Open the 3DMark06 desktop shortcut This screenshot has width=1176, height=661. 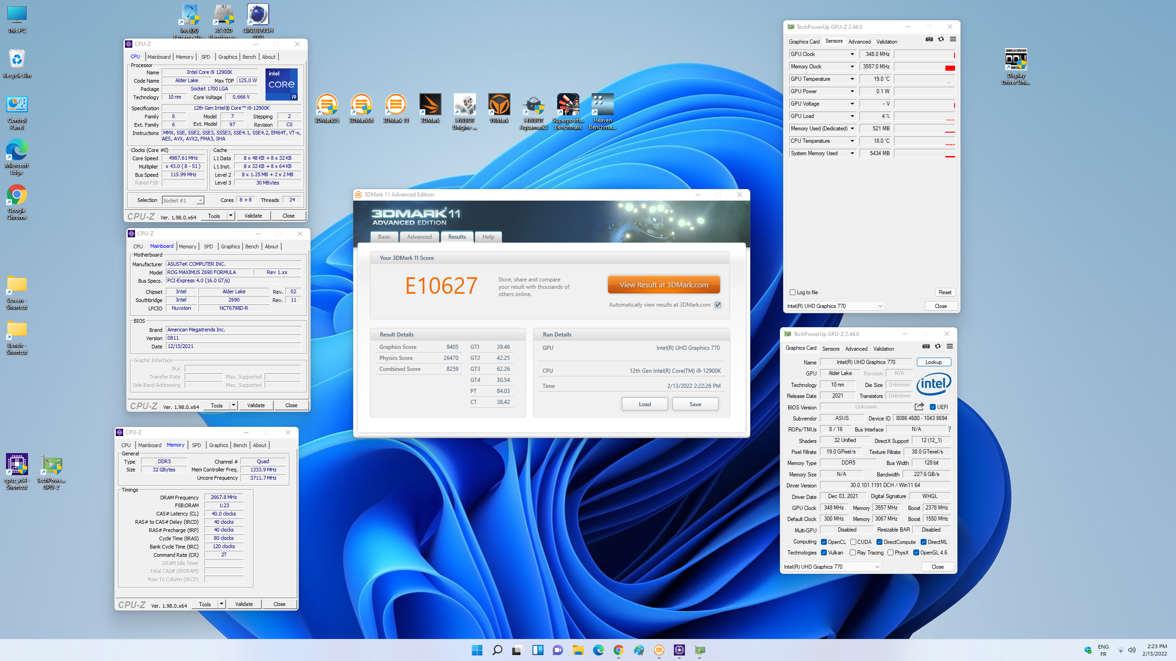[x=361, y=108]
